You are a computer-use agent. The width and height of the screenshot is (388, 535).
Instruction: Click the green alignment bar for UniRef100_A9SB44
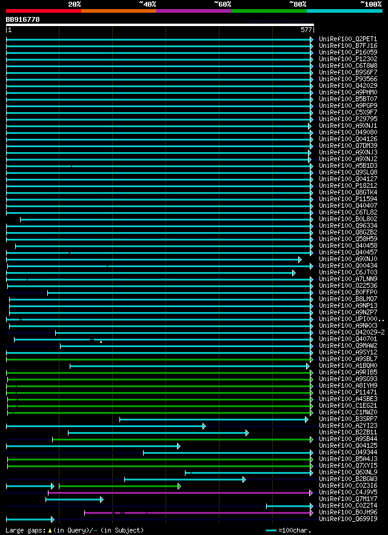click(182, 439)
